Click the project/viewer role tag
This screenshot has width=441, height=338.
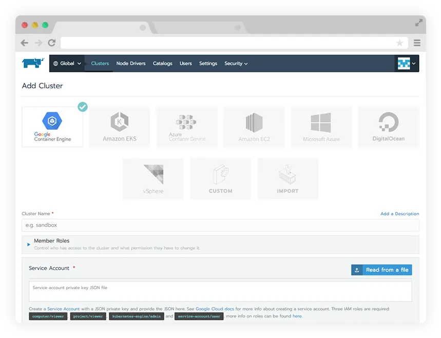coord(88,316)
